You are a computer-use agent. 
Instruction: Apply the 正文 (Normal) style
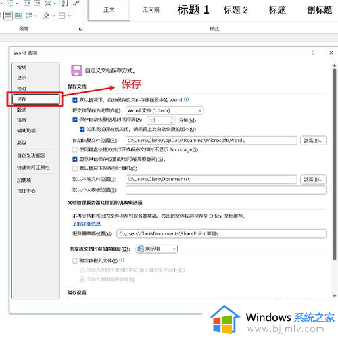109,10
